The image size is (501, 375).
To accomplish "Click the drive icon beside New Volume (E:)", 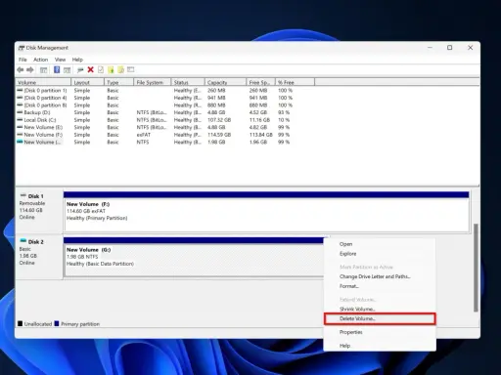I will point(20,127).
